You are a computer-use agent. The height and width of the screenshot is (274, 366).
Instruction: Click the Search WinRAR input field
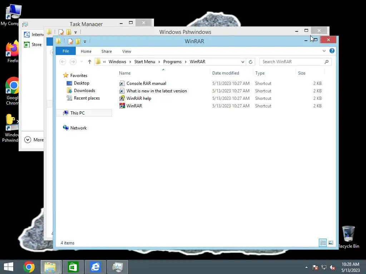coord(295,62)
